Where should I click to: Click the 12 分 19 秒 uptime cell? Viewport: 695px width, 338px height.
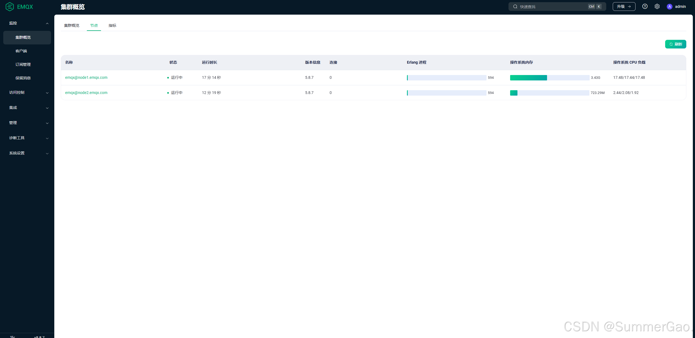click(x=211, y=93)
